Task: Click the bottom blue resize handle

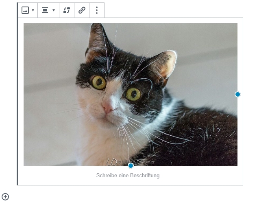Action: (131, 165)
